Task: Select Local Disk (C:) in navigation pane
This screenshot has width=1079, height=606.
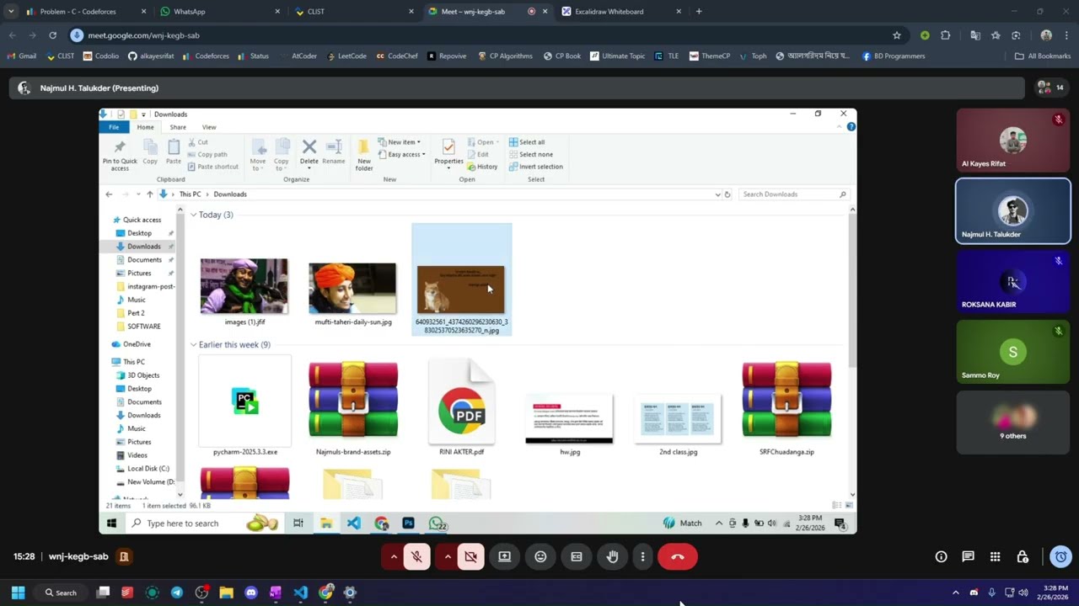Action: pos(148,469)
